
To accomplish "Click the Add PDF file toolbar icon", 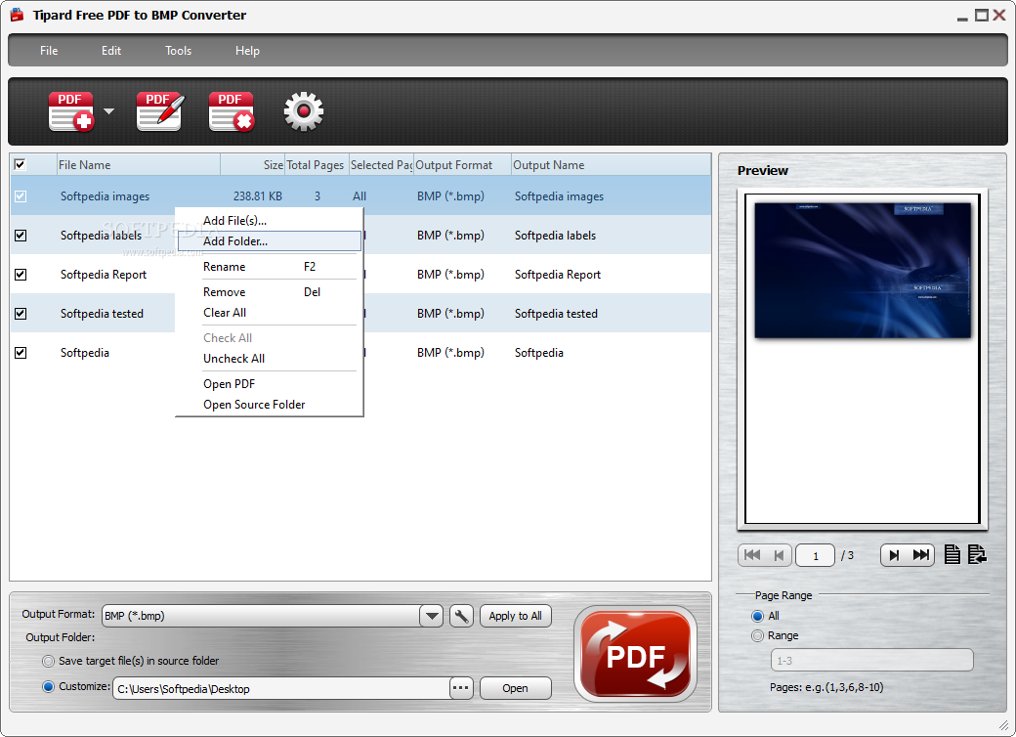I will pyautogui.click(x=71, y=111).
